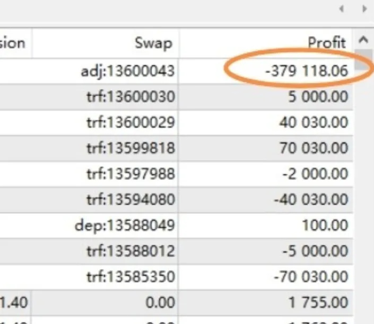Select the trf:13594080 cell

(x=131, y=200)
